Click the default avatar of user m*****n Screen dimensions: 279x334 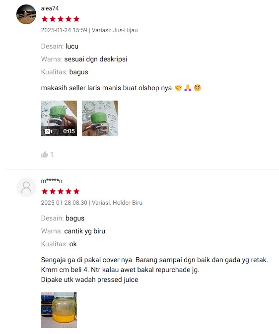point(26,187)
